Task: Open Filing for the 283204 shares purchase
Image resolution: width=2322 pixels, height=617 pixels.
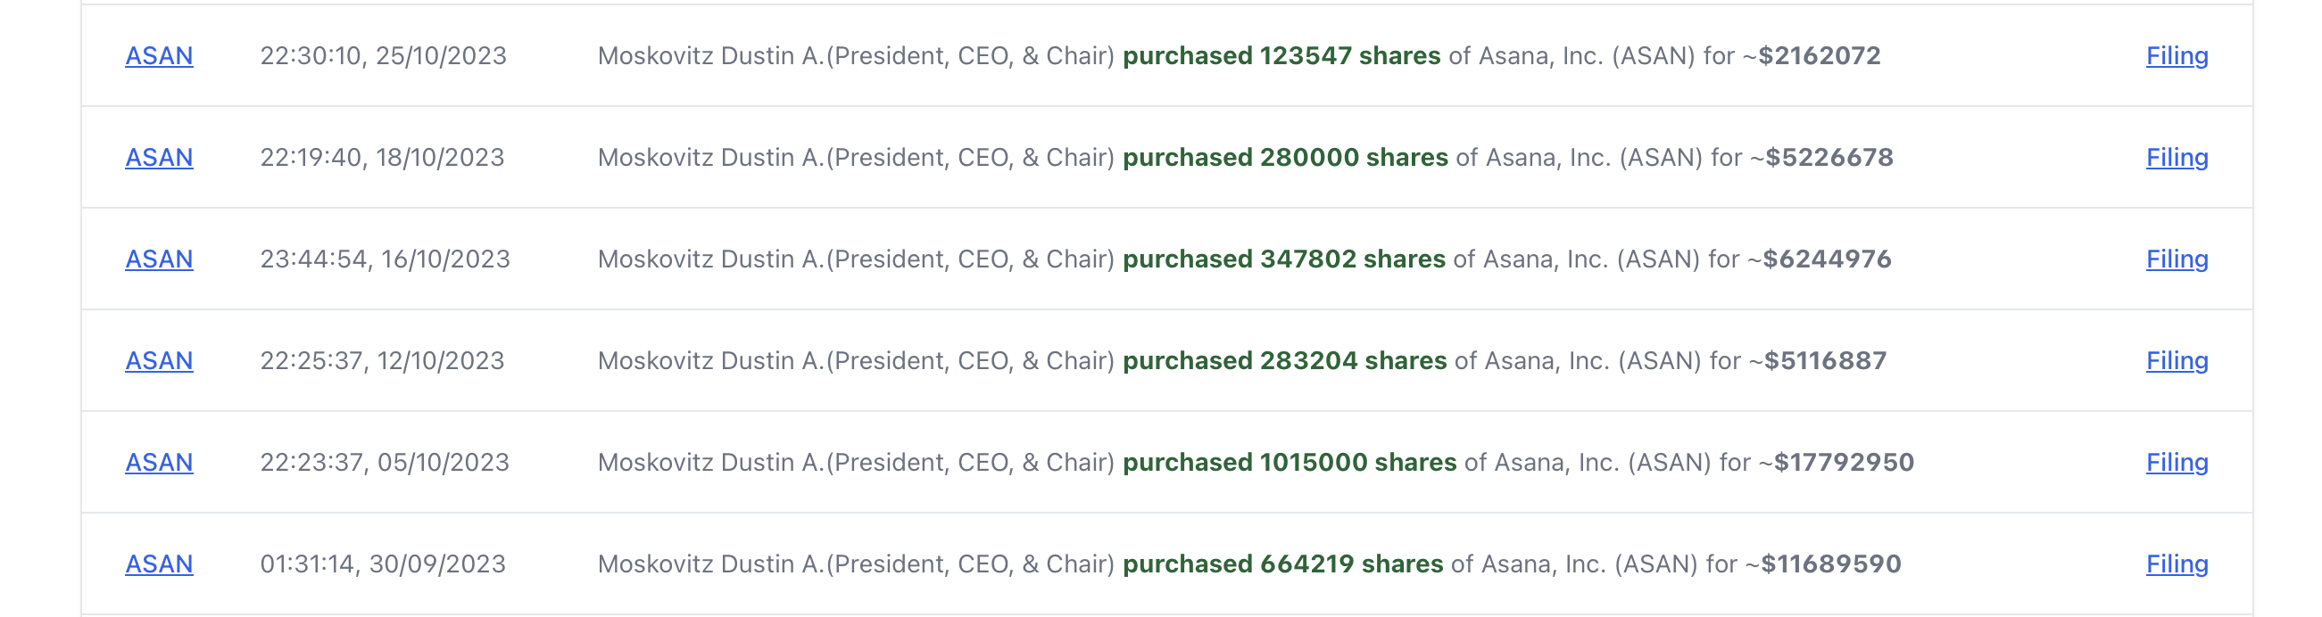Action: (2176, 361)
